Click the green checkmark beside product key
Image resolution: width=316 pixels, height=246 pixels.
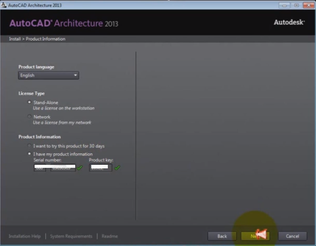(117, 167)
